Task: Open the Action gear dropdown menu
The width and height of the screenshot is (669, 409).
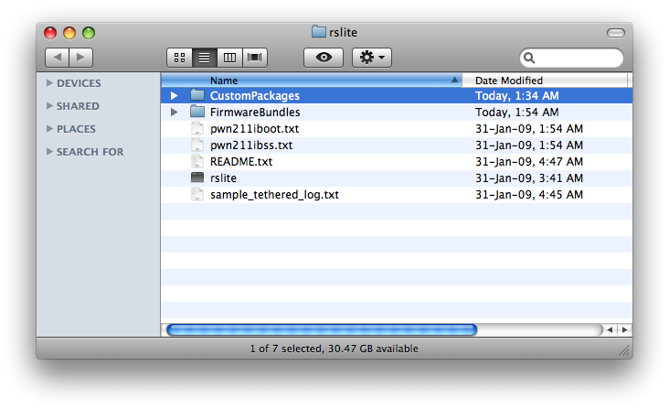Action: pyautogui.click(x=372, y=58)
